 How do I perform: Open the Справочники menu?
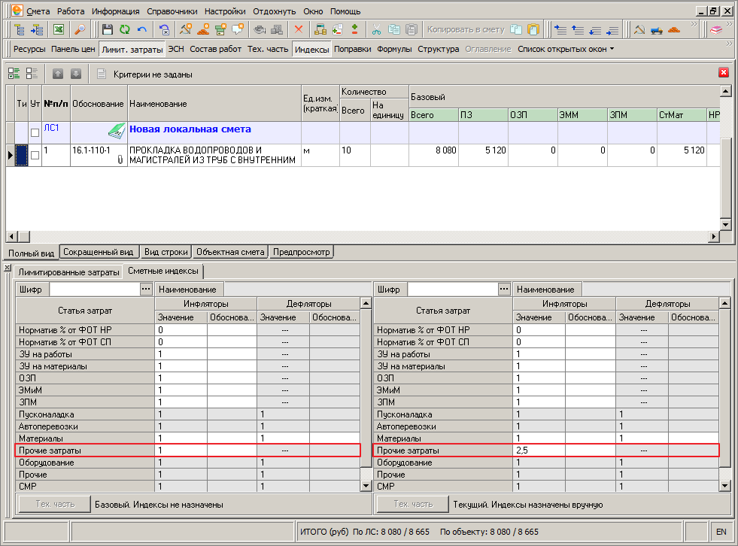[x=172, y=11]
